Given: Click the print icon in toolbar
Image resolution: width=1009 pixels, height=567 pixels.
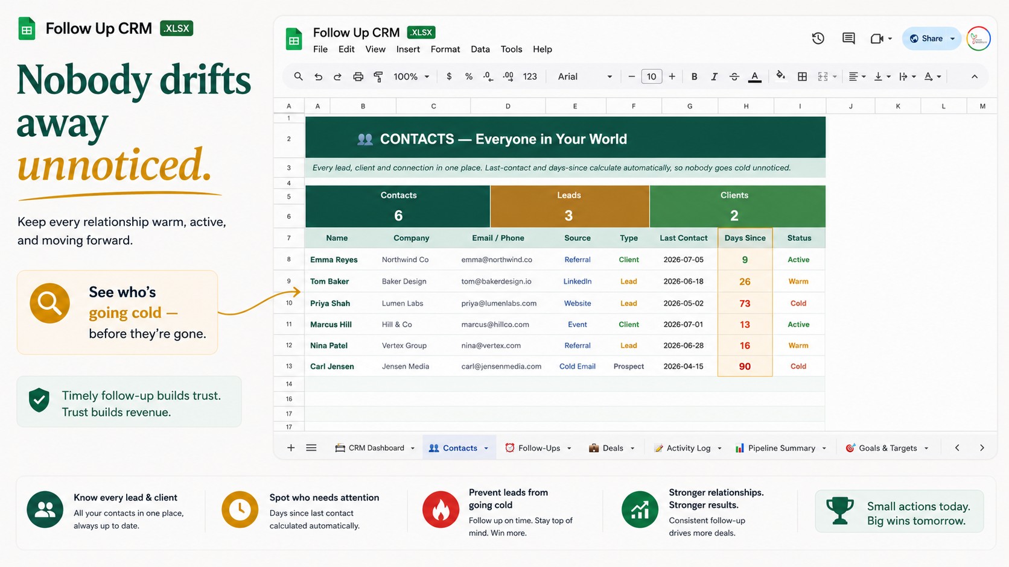Looking at the screenshot, I should [x=358, y=77].
